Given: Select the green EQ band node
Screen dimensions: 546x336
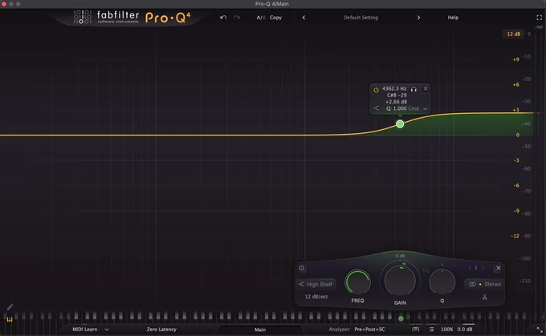Looking at the screenshot, I should coord(400,123).
